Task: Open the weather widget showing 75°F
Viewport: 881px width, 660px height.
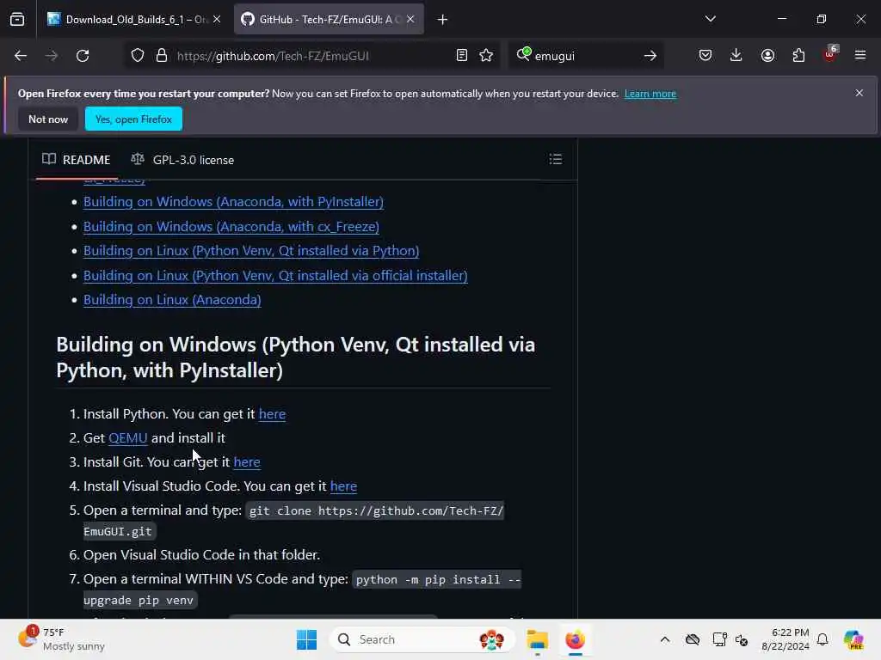Action: pyautogui.click(x=61, y=639)
